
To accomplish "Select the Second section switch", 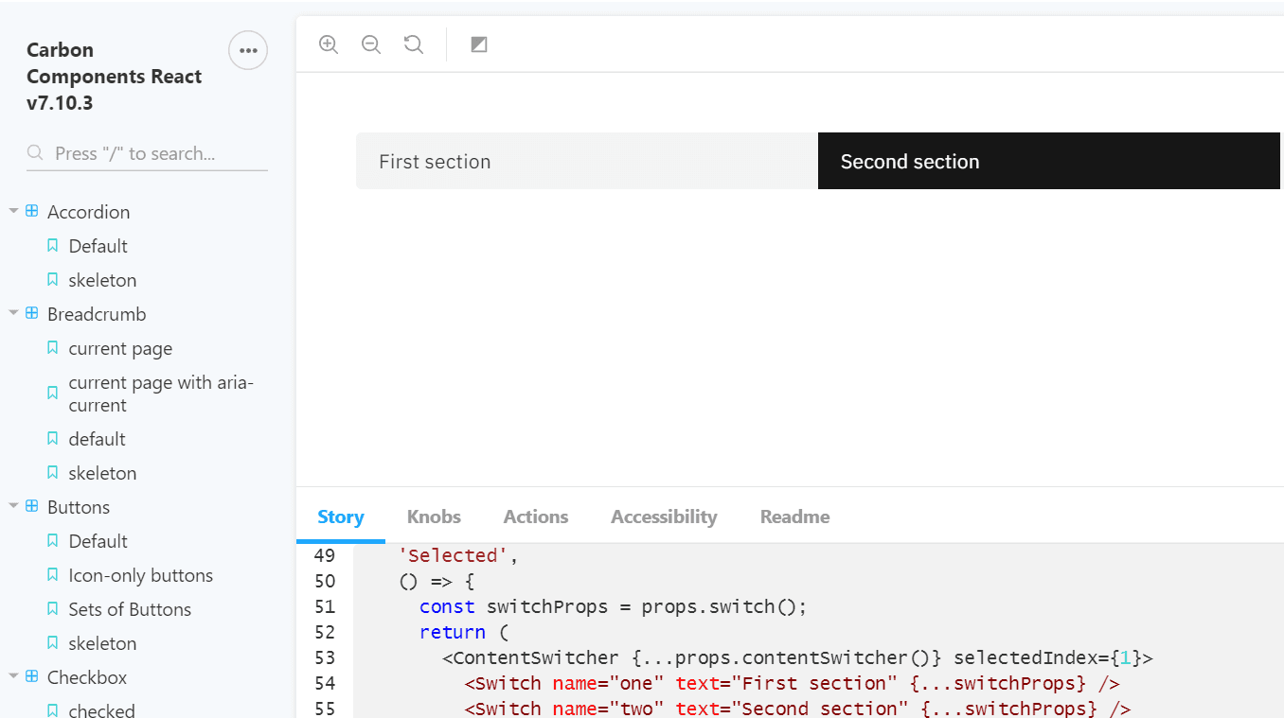I will 1049,161.
